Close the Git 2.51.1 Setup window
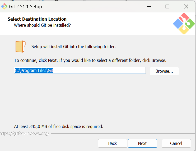This screenshot has height=151, width=196. point(186,6)
